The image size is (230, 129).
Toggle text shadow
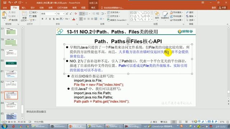54,19
